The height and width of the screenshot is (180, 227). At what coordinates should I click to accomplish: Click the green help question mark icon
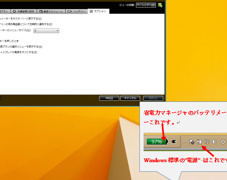(160, 5)
